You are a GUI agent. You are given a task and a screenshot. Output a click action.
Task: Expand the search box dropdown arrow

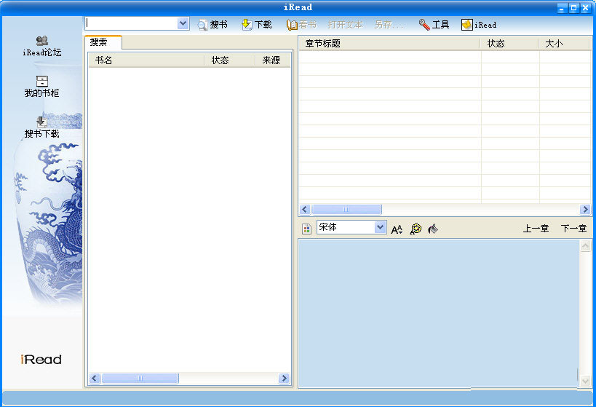pos(183,23)
